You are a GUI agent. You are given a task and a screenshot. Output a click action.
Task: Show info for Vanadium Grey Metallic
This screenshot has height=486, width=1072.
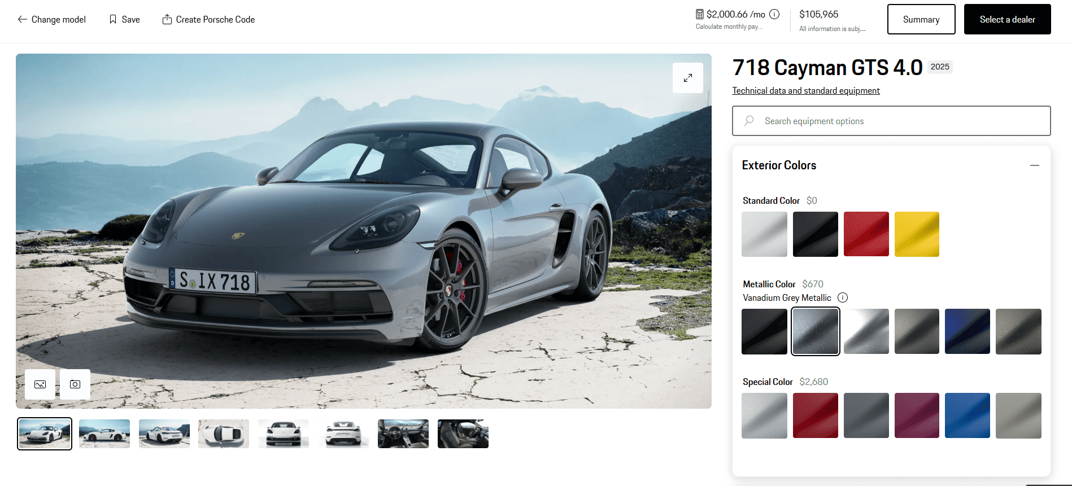(x=843, y=297)
